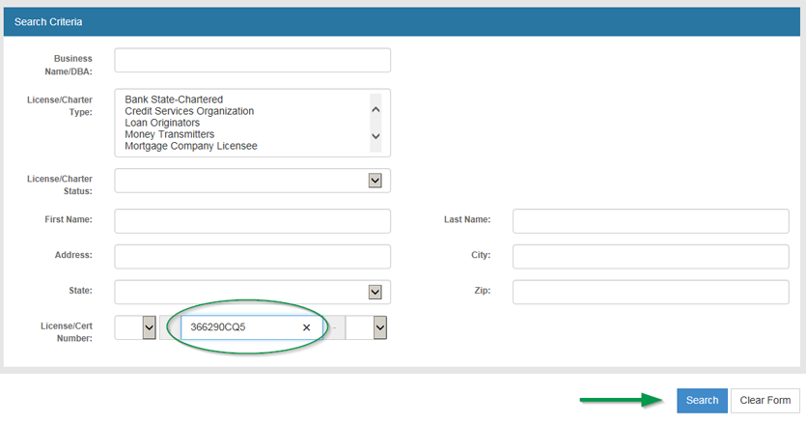This screenshot has width=806, height=424.
Task: Clear the license number with the X icon
Action: click(306, 327)
